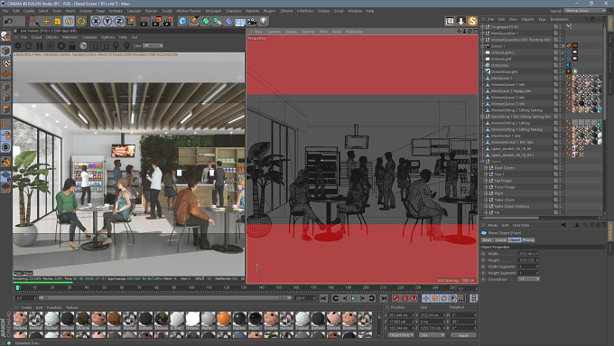Image resolution: width=614 pixels, height=346 pixels.
Task: Click the timeline frame 0 marker
Action: (17, 287)
